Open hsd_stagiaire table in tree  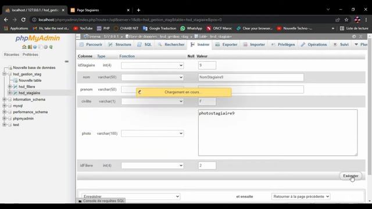click(29, 93)
